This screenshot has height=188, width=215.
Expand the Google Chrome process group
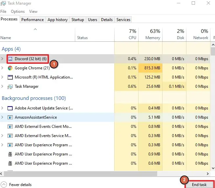tap(2, 68)
